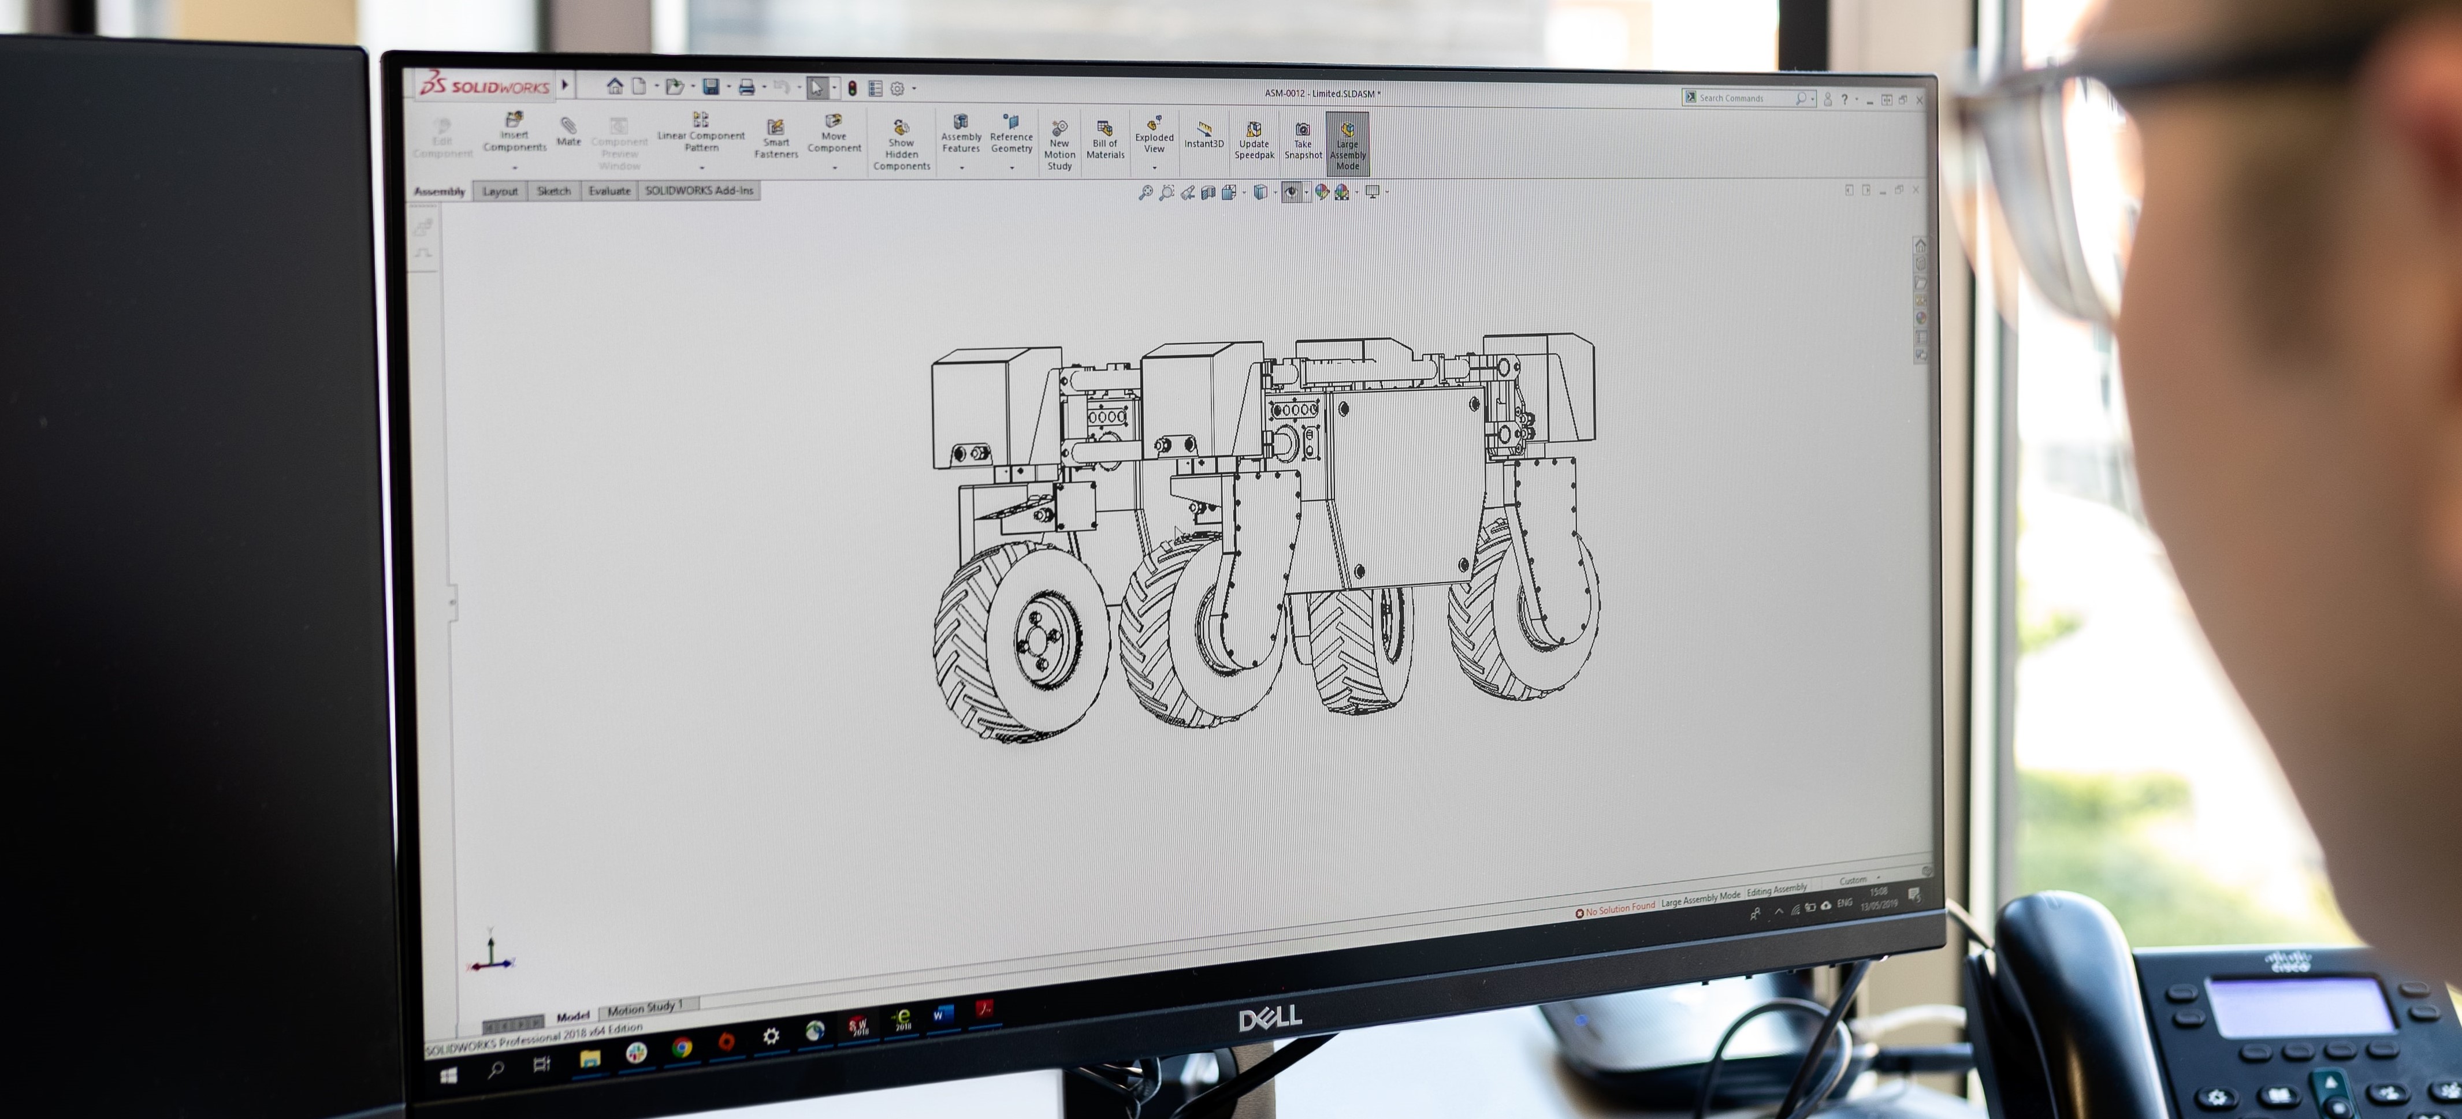Click the Home icon in quick toolbar
The image size is (2462, 1119).
tap(615, 86)
